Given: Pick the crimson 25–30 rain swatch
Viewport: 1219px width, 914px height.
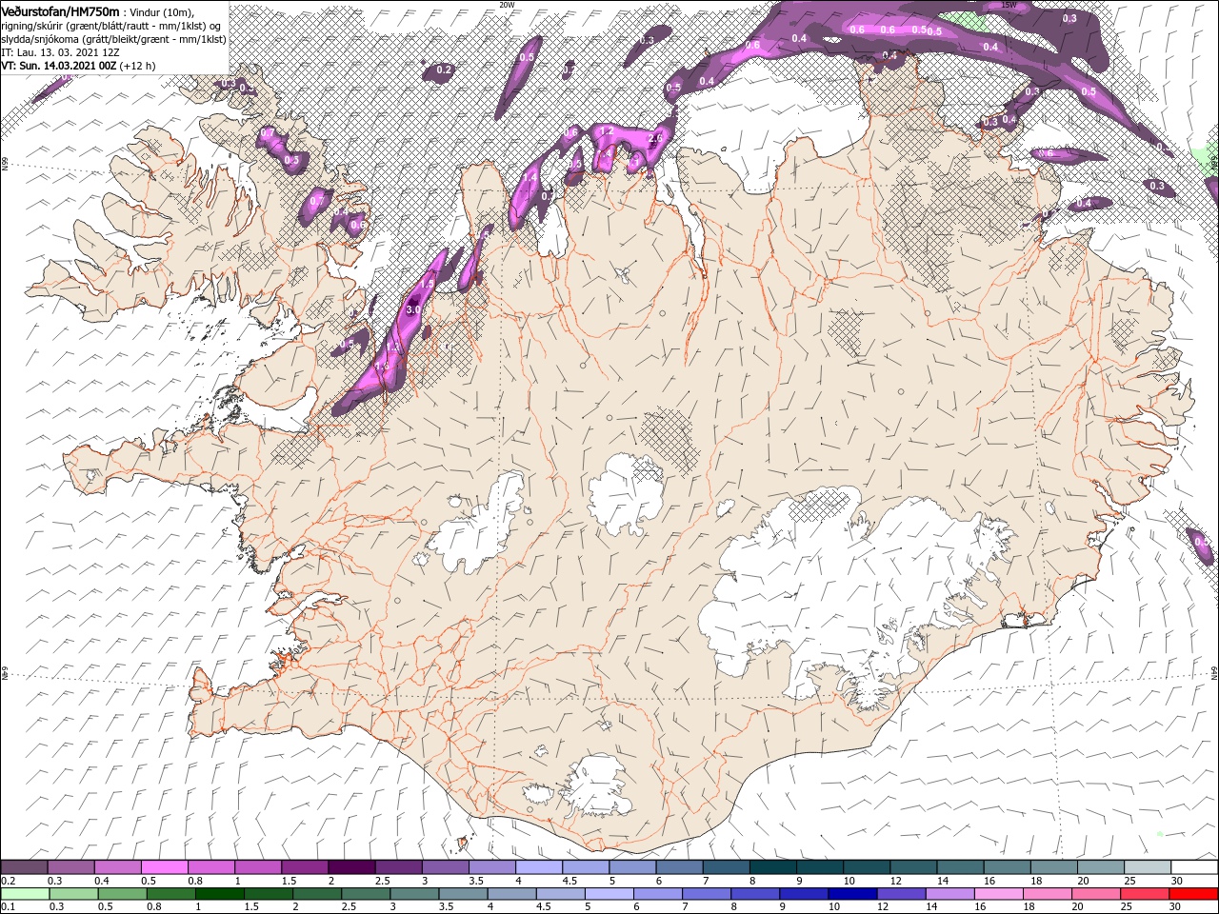Looking at the screenshot, I should [1145, 894].
